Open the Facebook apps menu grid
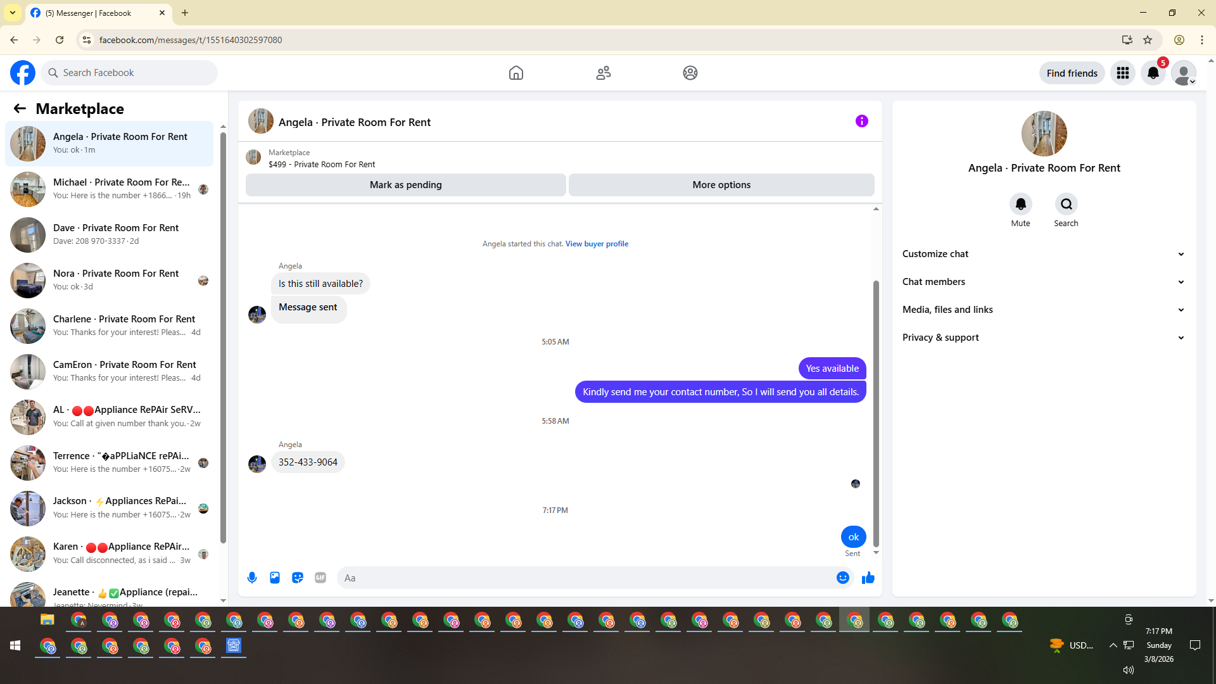This screenshot has width=1216, height=684. click(1123, 73)
